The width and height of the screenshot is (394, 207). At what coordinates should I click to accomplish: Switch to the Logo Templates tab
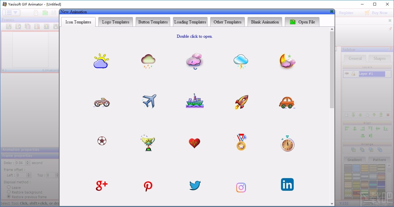[x=115, y=22]
